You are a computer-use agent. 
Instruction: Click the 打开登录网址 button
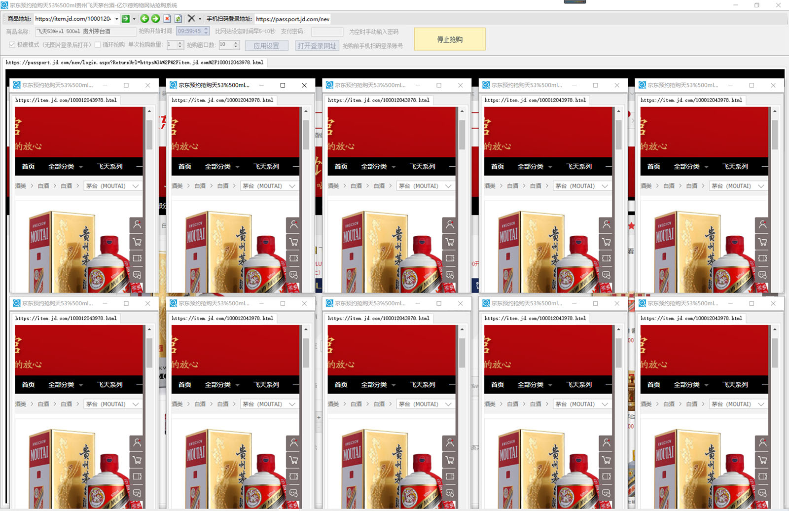click(317, 46)
